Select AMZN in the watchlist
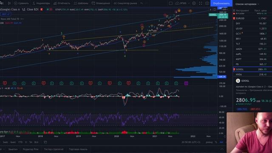Viewport: 272px width, 153px height. pyautogui.click(x=252, y=49)
